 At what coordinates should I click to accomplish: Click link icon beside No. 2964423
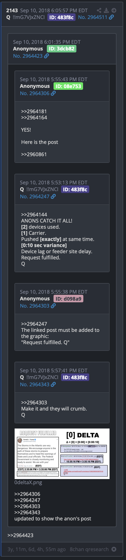coord(47,56)
